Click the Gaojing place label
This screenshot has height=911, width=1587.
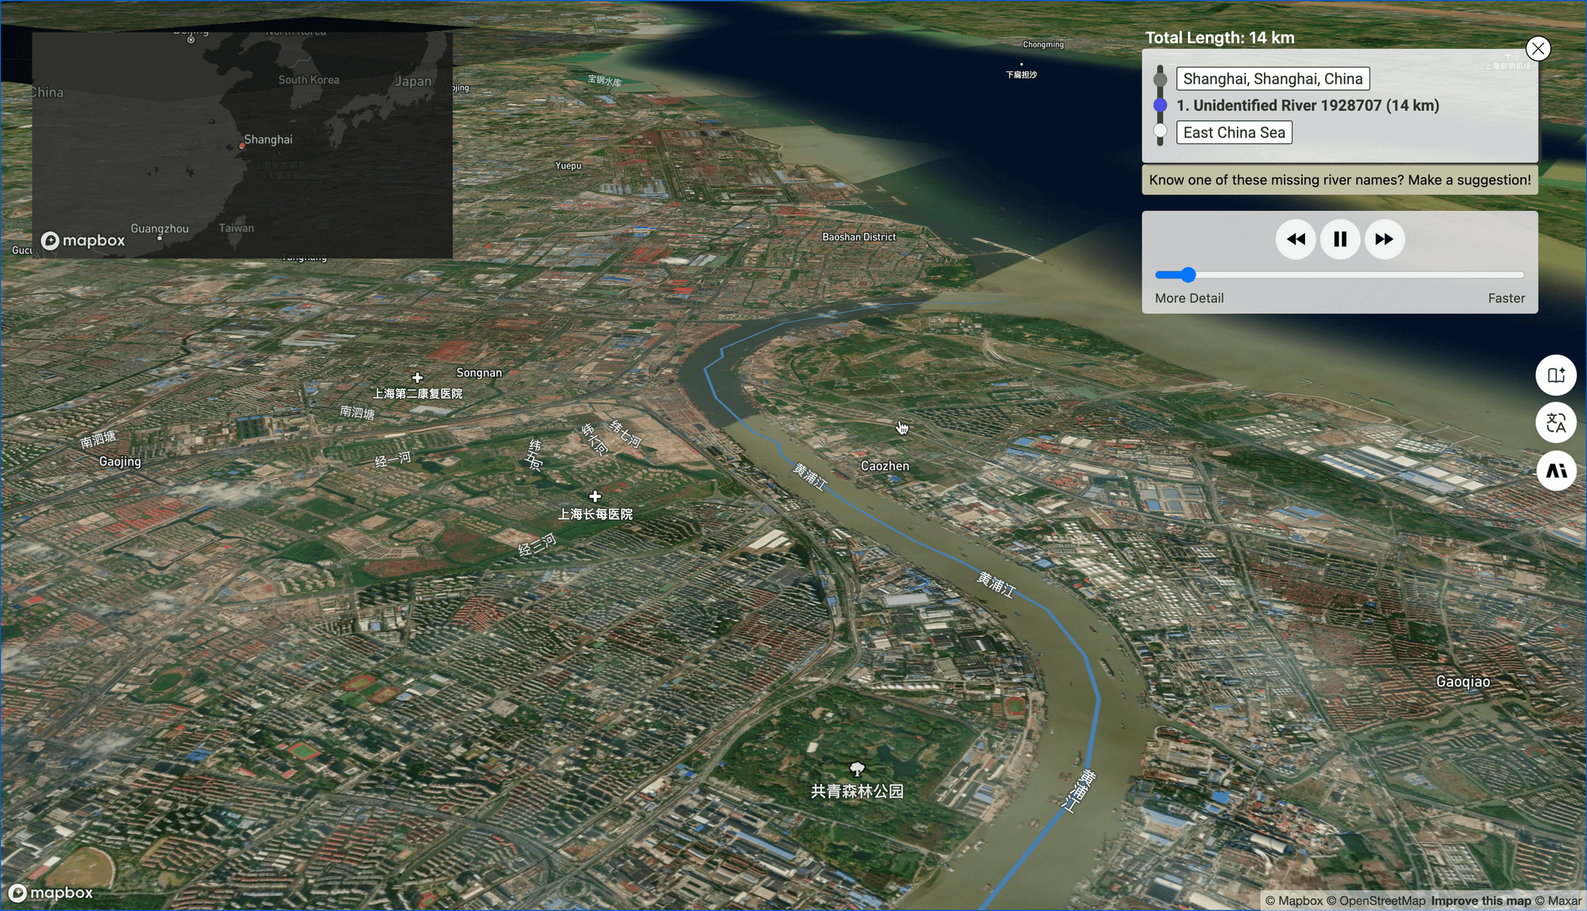click(120, 462)
